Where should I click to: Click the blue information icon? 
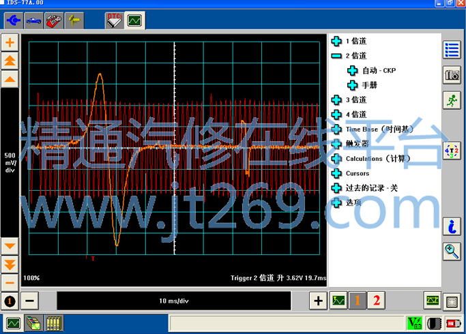pos(452,226)
